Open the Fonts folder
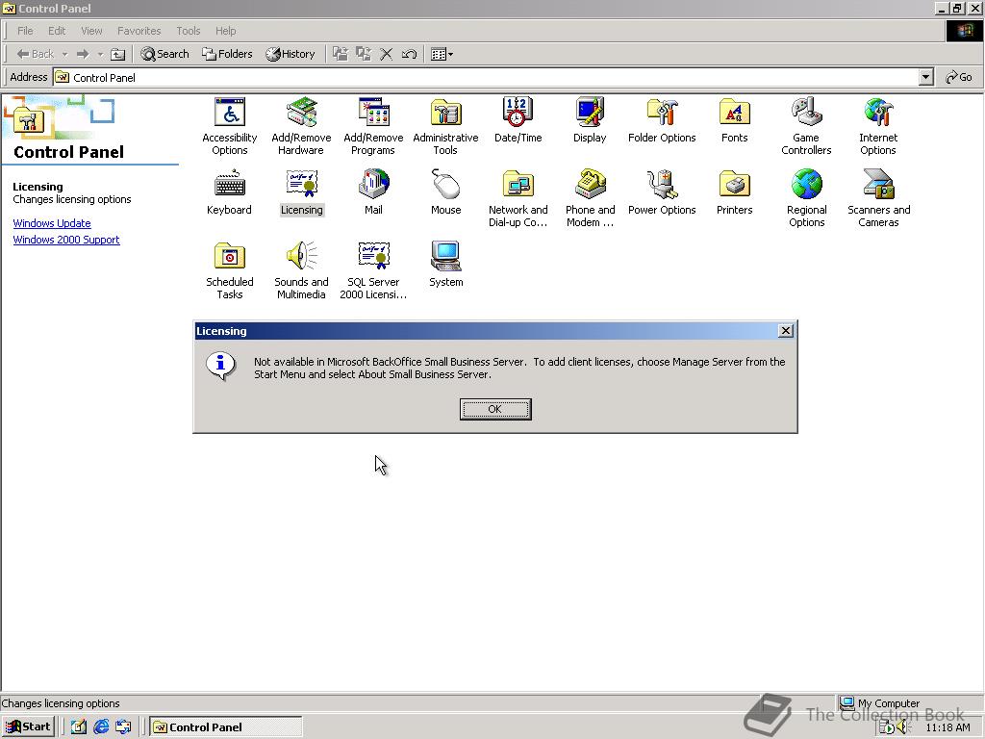 [734, 120]
